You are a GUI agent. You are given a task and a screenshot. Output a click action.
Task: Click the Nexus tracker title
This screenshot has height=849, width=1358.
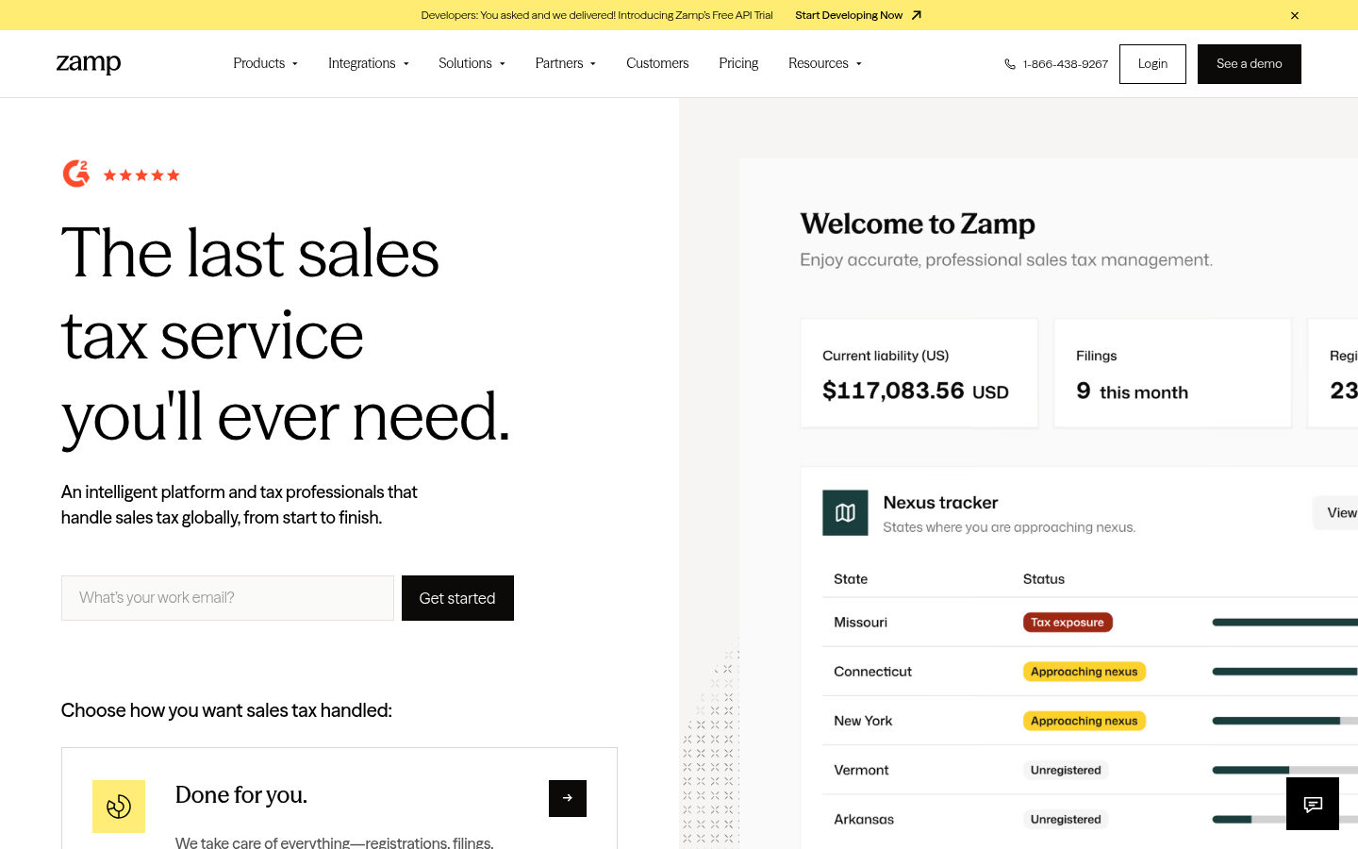click(940, 503)
